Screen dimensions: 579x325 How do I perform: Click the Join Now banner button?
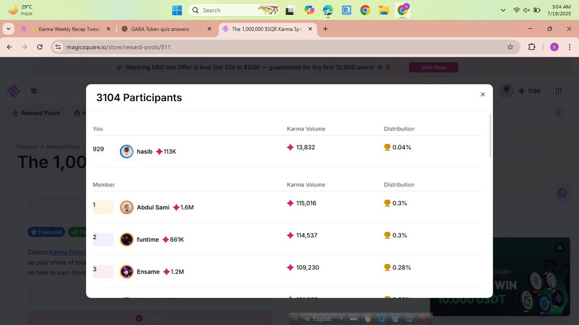433,67
